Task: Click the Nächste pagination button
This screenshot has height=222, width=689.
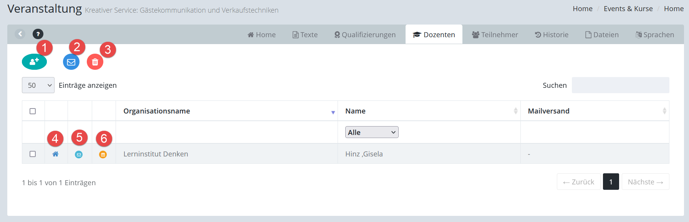Action: [645, 182]
